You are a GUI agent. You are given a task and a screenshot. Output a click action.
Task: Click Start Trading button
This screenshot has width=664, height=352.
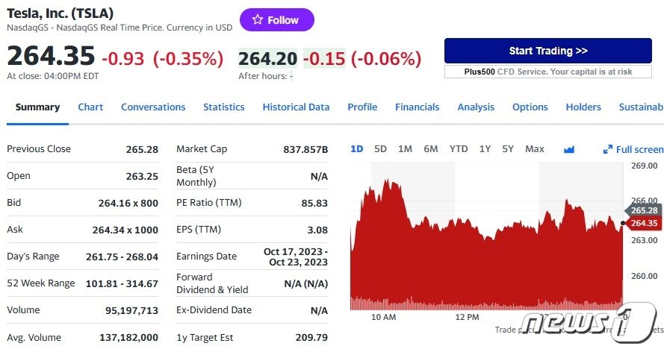tap(548, 51)
